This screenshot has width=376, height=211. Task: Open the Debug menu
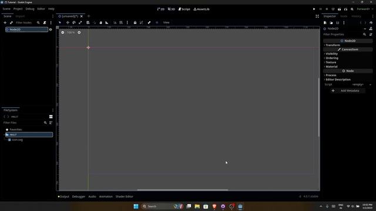tap(30, 9)
